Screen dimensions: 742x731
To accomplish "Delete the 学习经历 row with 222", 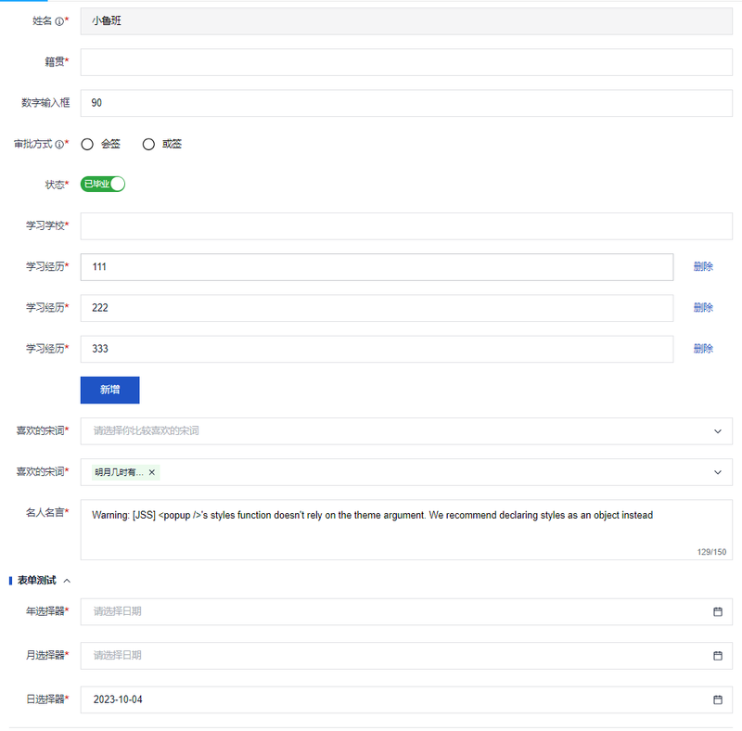I will [x=703, y=308].
